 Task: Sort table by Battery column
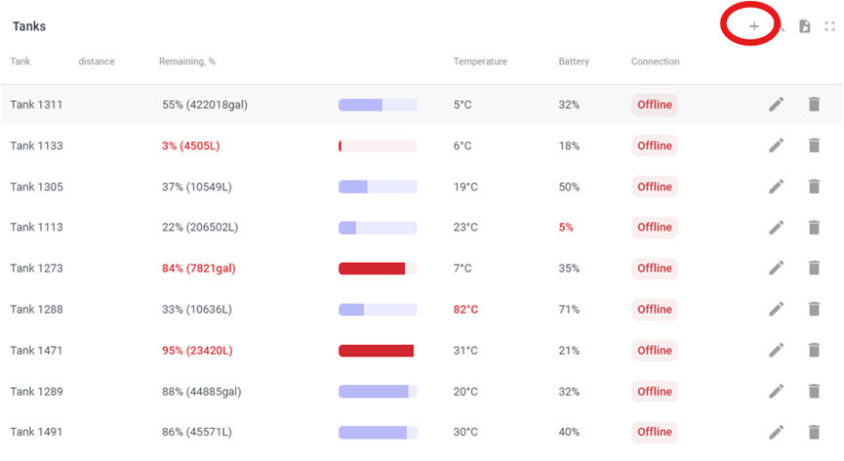tap(574, 62)
